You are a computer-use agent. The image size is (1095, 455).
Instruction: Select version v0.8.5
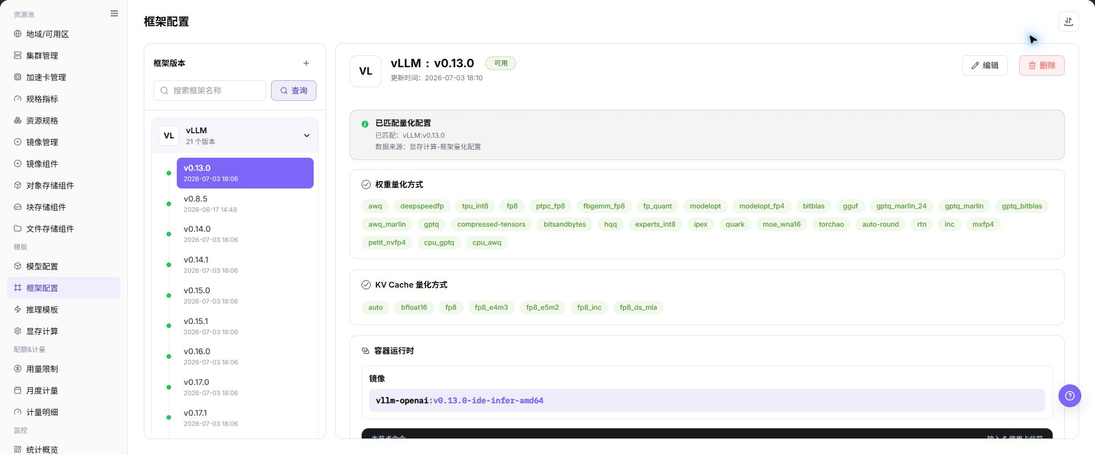pyautogui.click(x=245, y=204)
